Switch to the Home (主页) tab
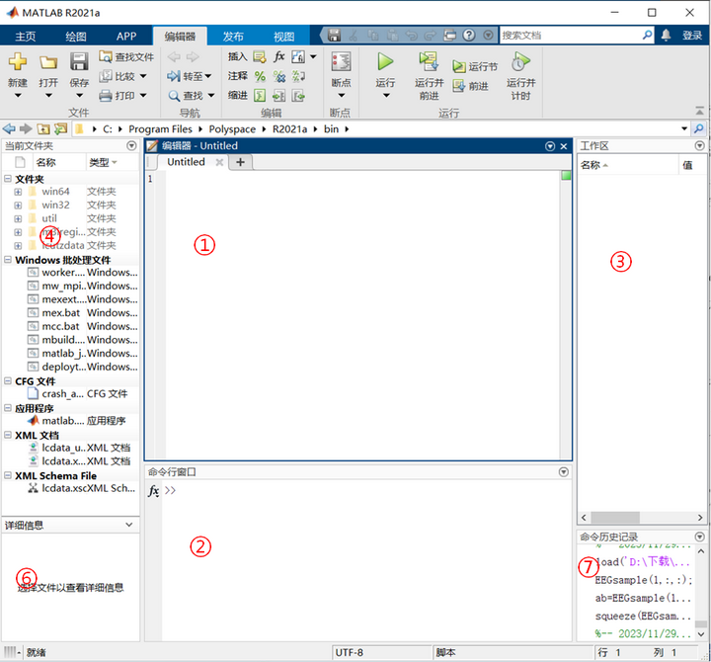 coord(26,36)
